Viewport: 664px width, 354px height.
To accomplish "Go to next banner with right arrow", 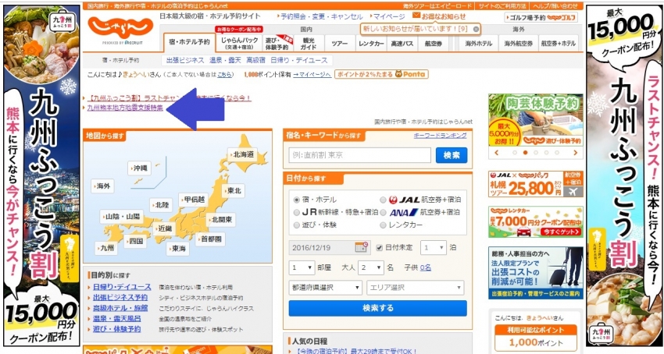I will coord(575,153).
